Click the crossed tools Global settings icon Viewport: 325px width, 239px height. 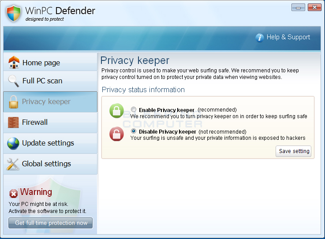click(x=13, y=164)
